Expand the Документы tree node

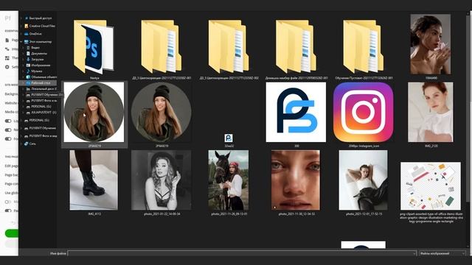click(24, 54)
